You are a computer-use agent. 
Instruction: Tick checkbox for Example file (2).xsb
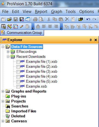[18, 67]
